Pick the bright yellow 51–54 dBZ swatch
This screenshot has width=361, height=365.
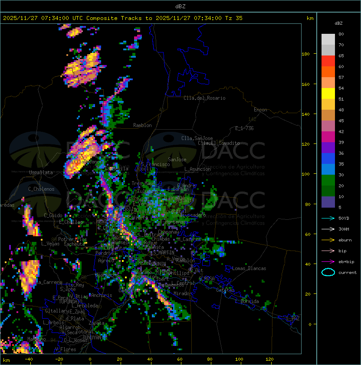point(328,94)
